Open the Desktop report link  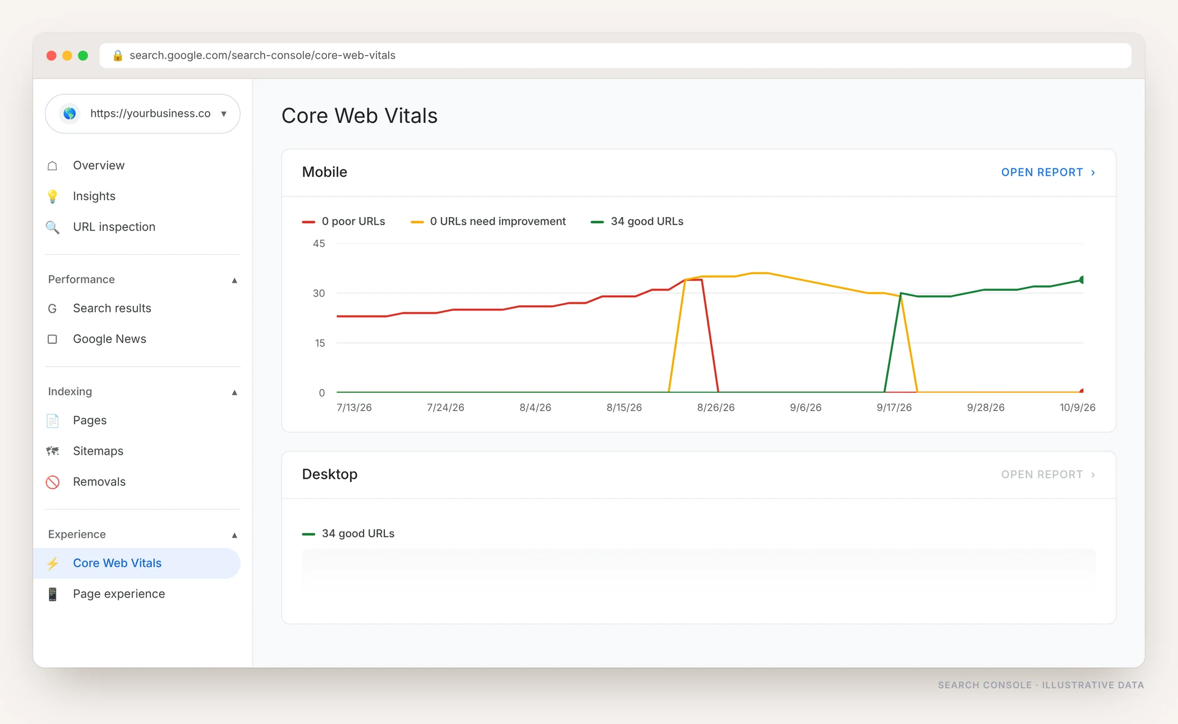tap(1048, 475)
